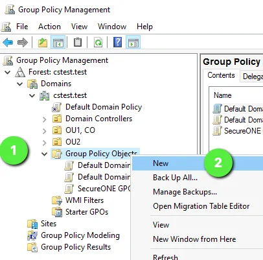Open the Action menu
Viewport: 263px width, 260px height.
click(x=49, y=27)
